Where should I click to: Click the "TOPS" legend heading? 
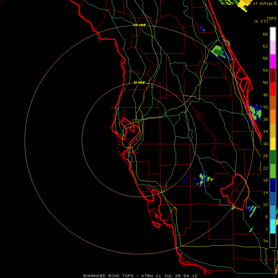[x=272, y=19]
